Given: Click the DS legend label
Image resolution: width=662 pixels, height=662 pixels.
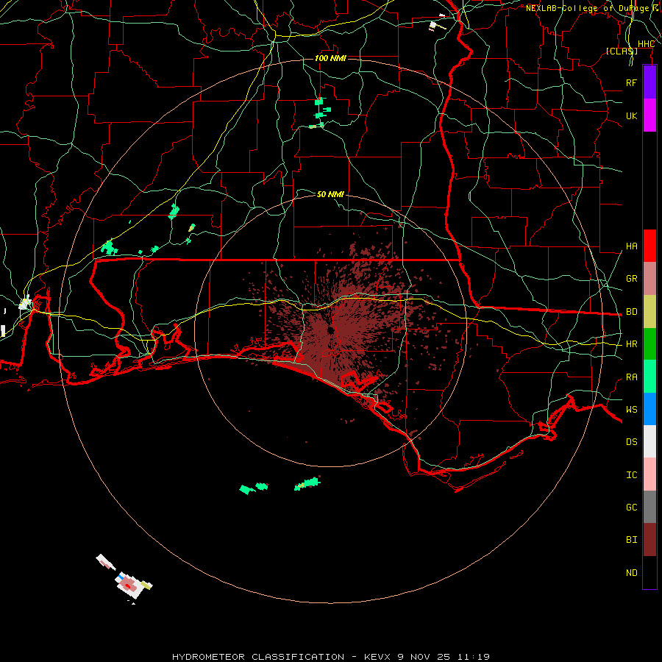Looking at the screenshot, I should (631, 442).
